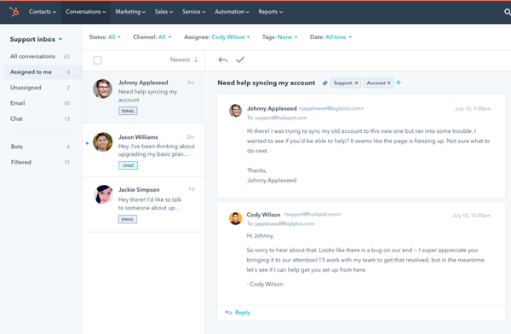This screenshot has height=334, width=511.
Task: Add a new tag with plus icon
Action: (399, 83)
